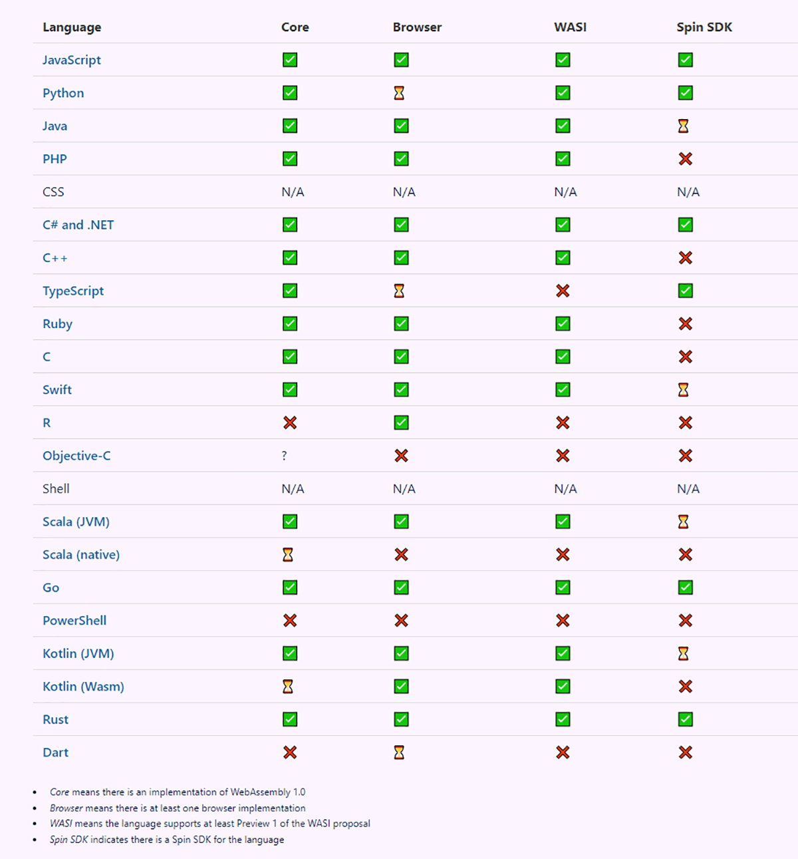This screenshot has width=798, height=859.
Task: Click the green checkmark in Go's Spin SDK column
Action: pos(686,588)
